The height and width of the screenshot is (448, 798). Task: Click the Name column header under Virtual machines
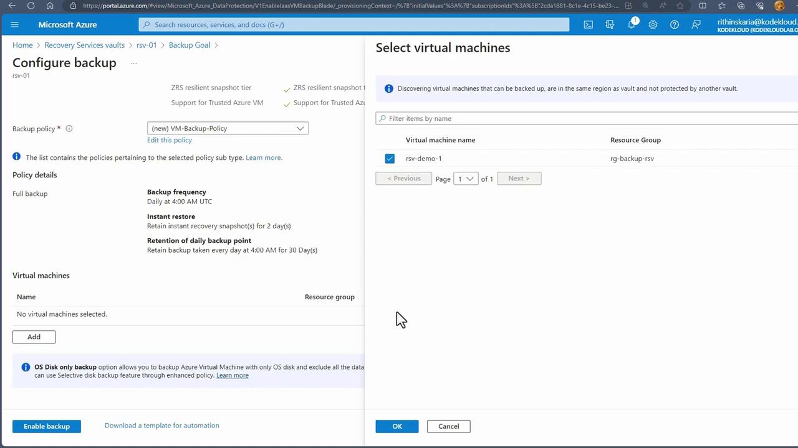point(26,297)
